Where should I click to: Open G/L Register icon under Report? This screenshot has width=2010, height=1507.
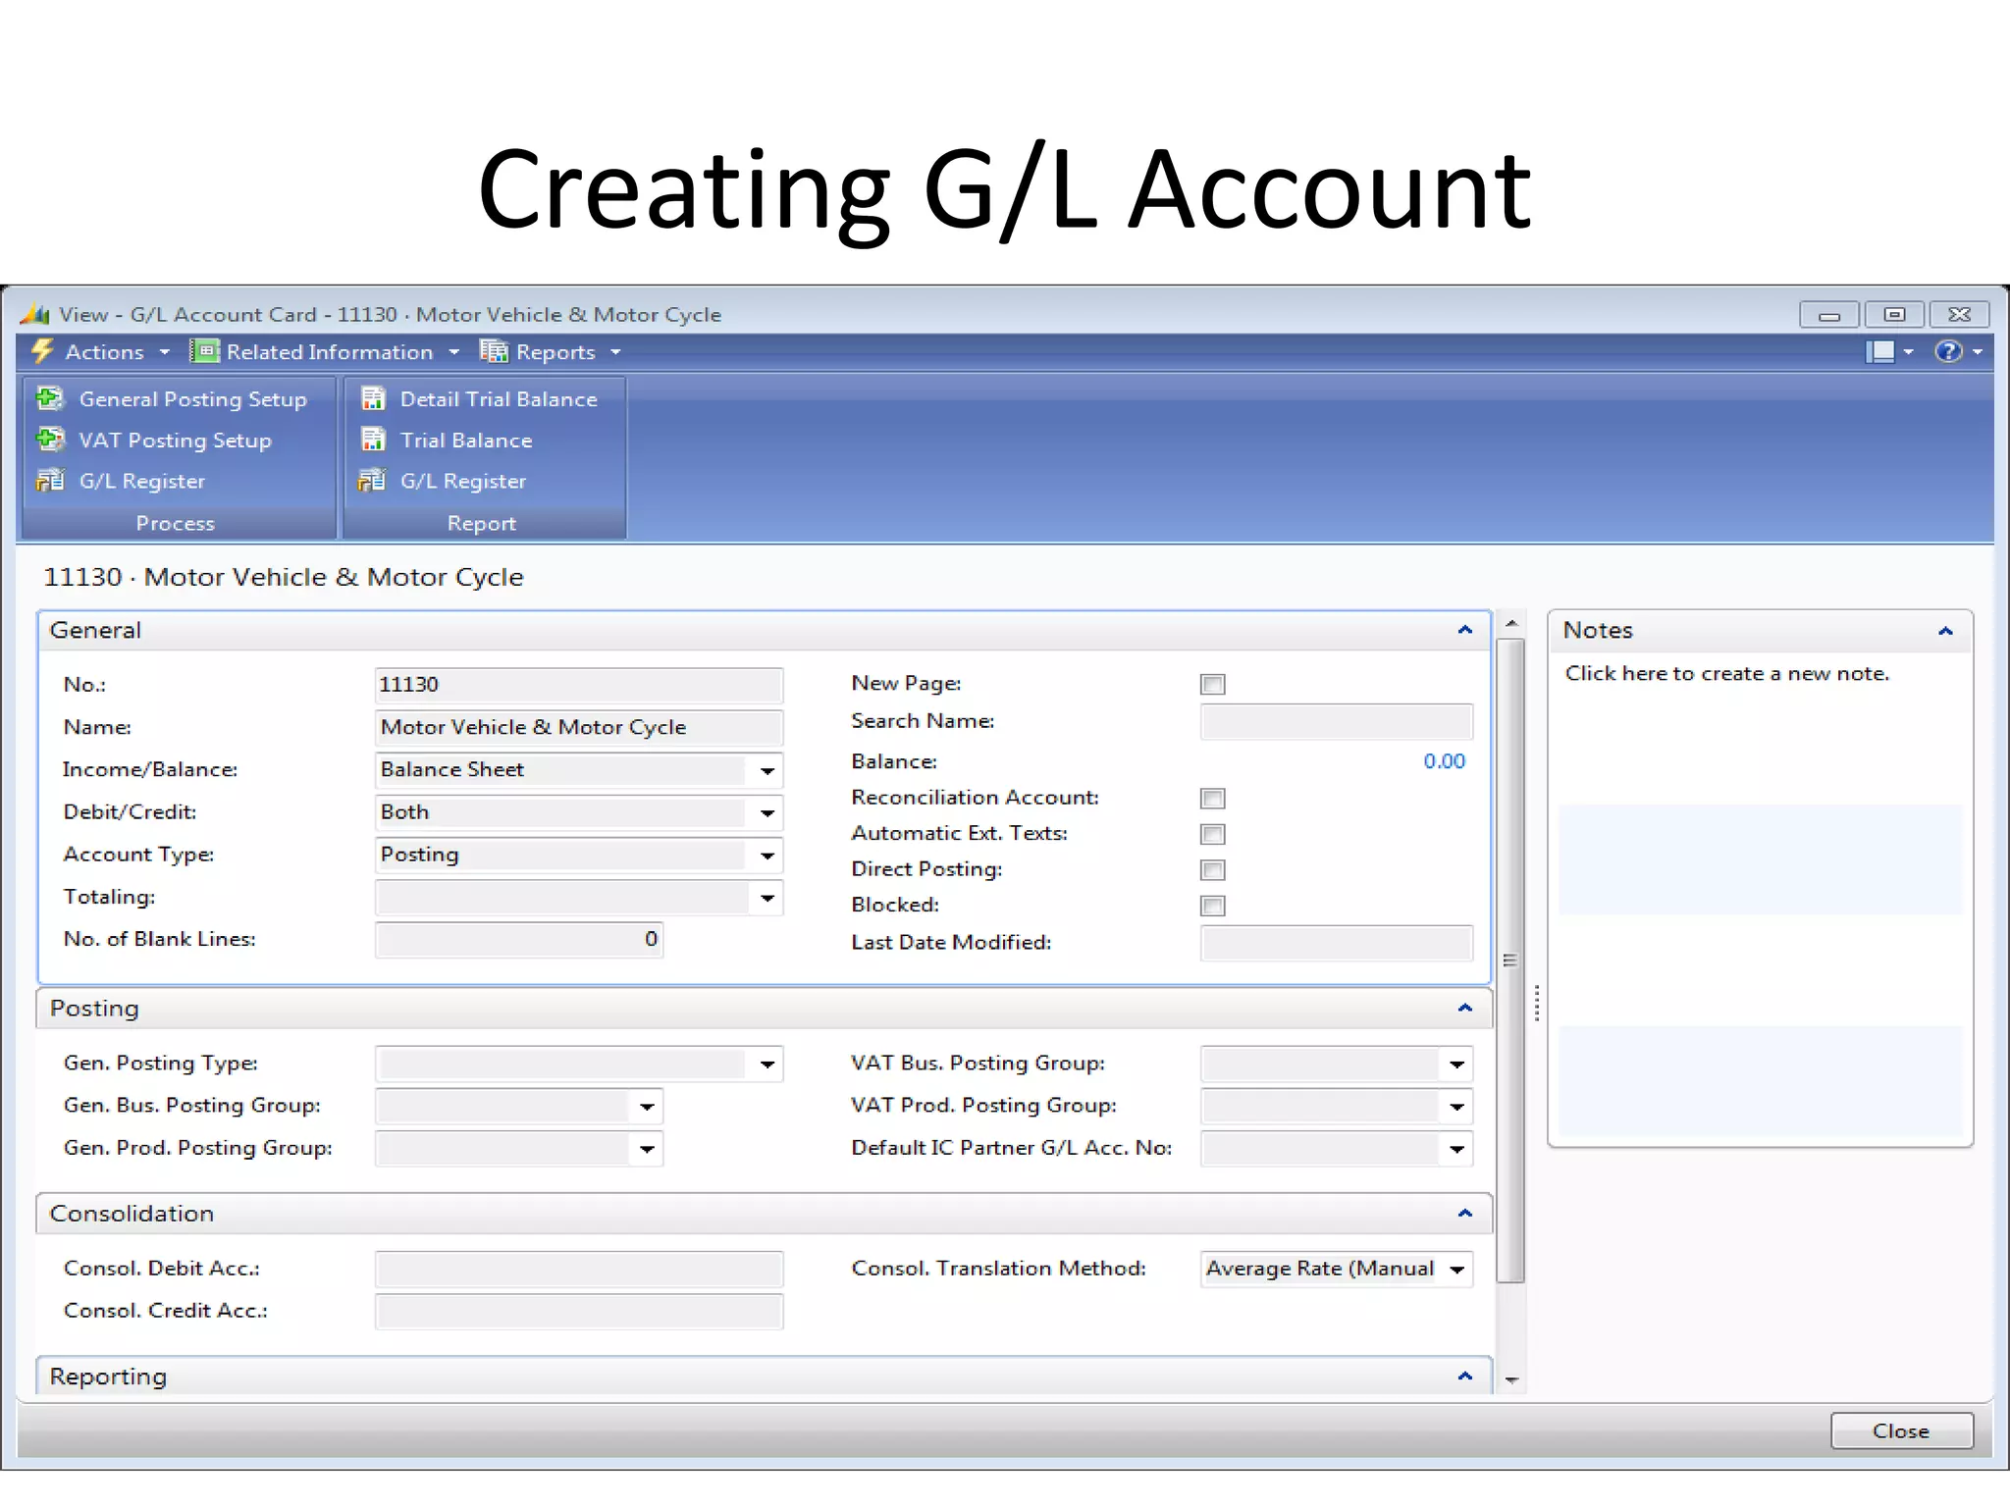pyautogui.click(x=373, y=480)
